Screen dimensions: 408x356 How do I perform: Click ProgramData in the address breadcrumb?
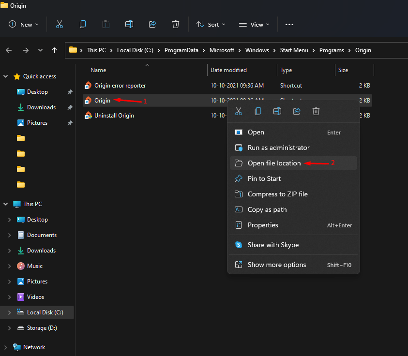click(181, 50)
